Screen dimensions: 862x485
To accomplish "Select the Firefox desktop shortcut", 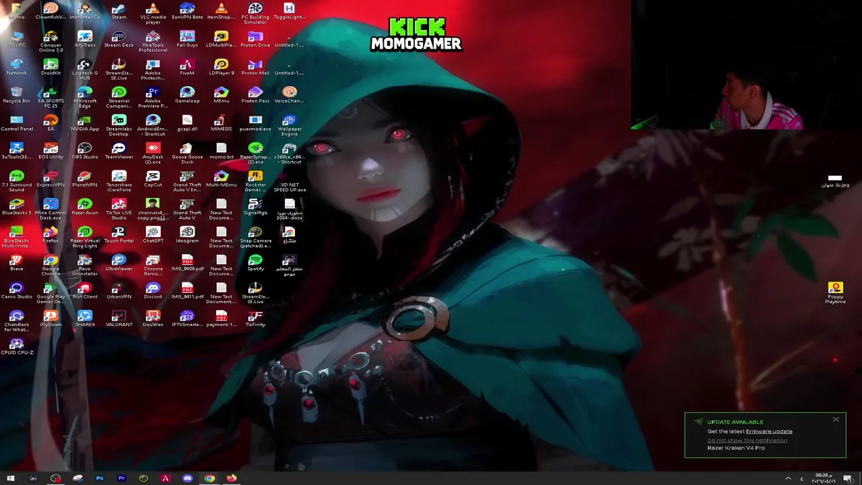I will pyautogui.click(x=51, y=235).
